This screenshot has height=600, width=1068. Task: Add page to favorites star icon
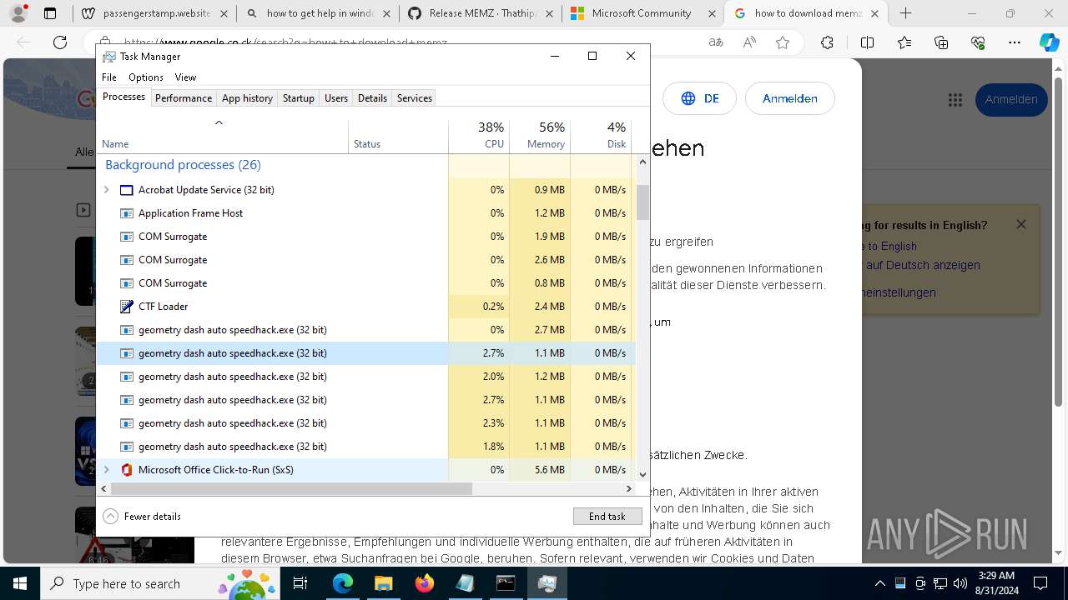(x=783, y=42)
